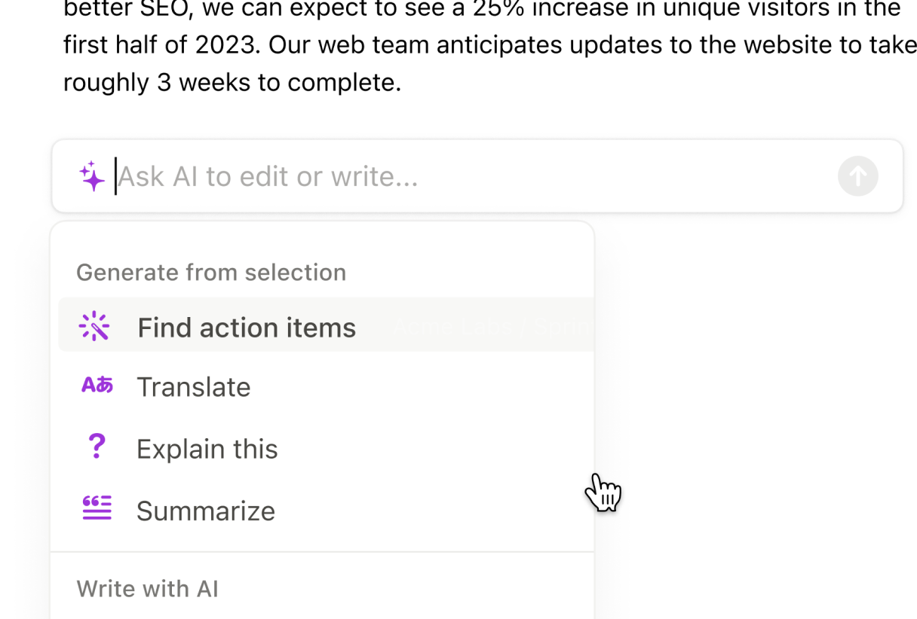This screenshot has height=619, width=917.
Task: Click the text 'roughly 3 weeks to complete'
Action: pyautogui.click(x=231, y=82)
